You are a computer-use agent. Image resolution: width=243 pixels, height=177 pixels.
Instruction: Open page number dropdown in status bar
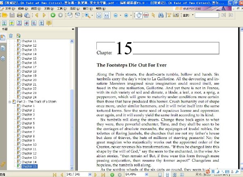tap(90, 175)
